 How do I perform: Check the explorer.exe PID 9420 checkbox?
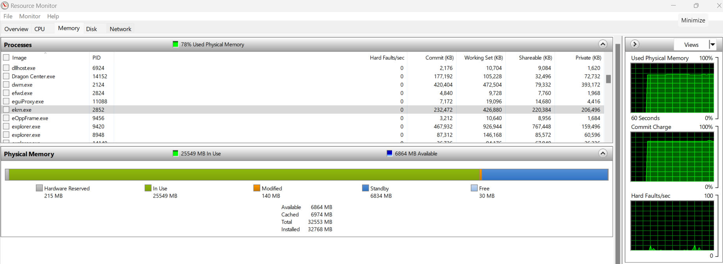point(6,126)
